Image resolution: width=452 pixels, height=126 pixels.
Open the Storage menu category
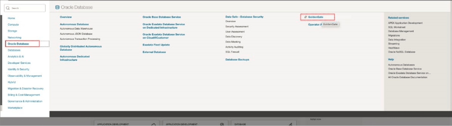(x=12, y=31)
